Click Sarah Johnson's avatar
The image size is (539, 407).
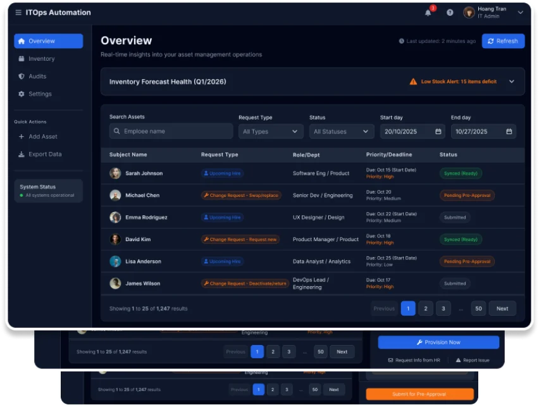[x=115, y=173]
